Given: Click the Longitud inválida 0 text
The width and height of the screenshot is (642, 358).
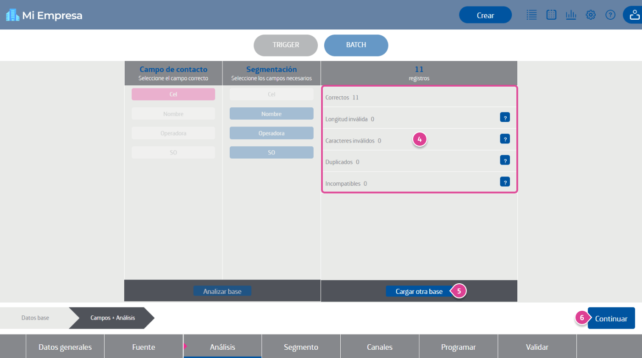Looking at the screenshot, I should (350, 119).
